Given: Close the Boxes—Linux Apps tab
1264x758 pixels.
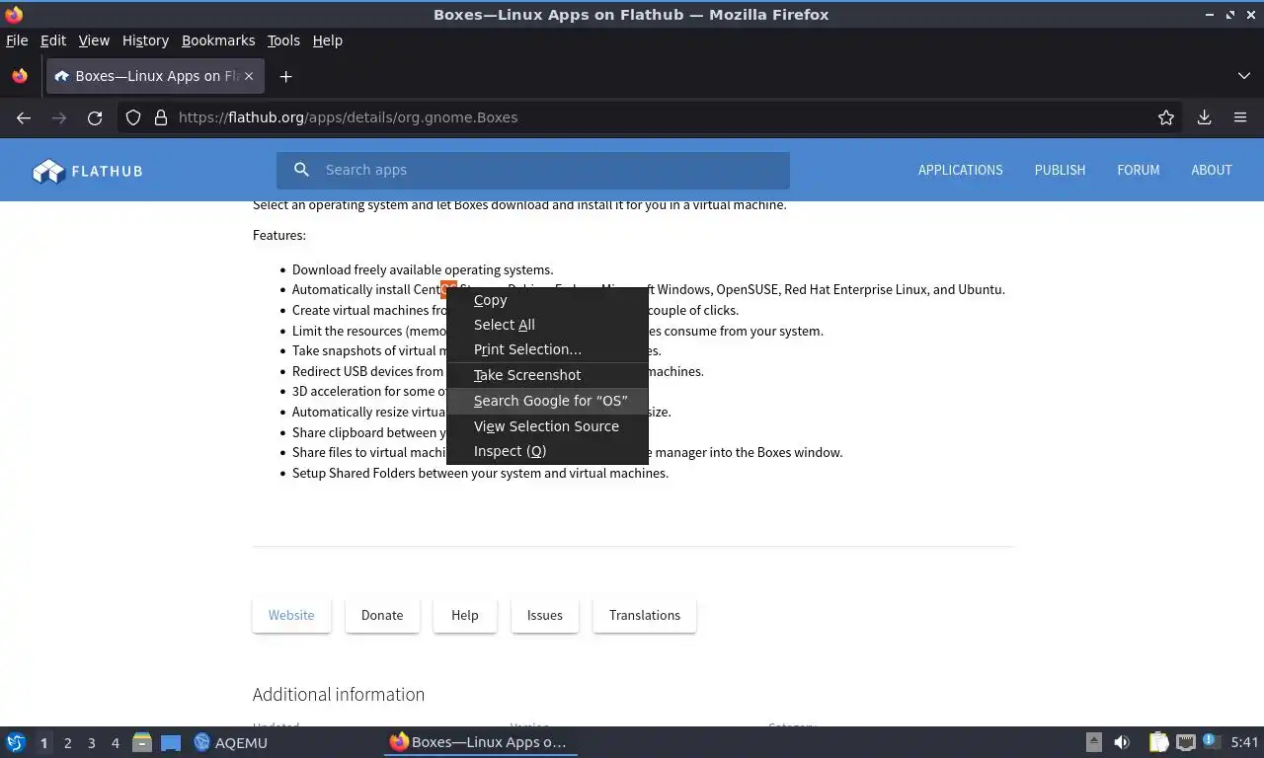Looking at the screenshot, I should (x=249, y=76).
